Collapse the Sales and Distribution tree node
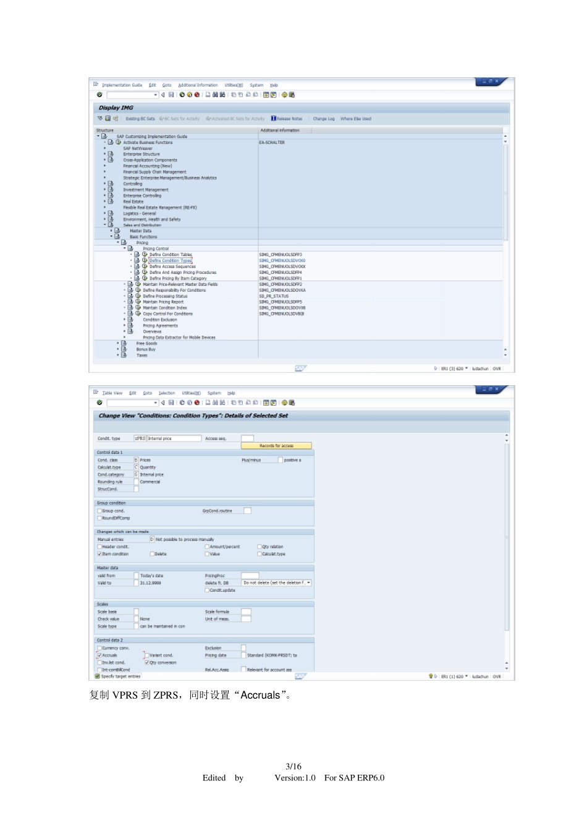 [104, 225]
